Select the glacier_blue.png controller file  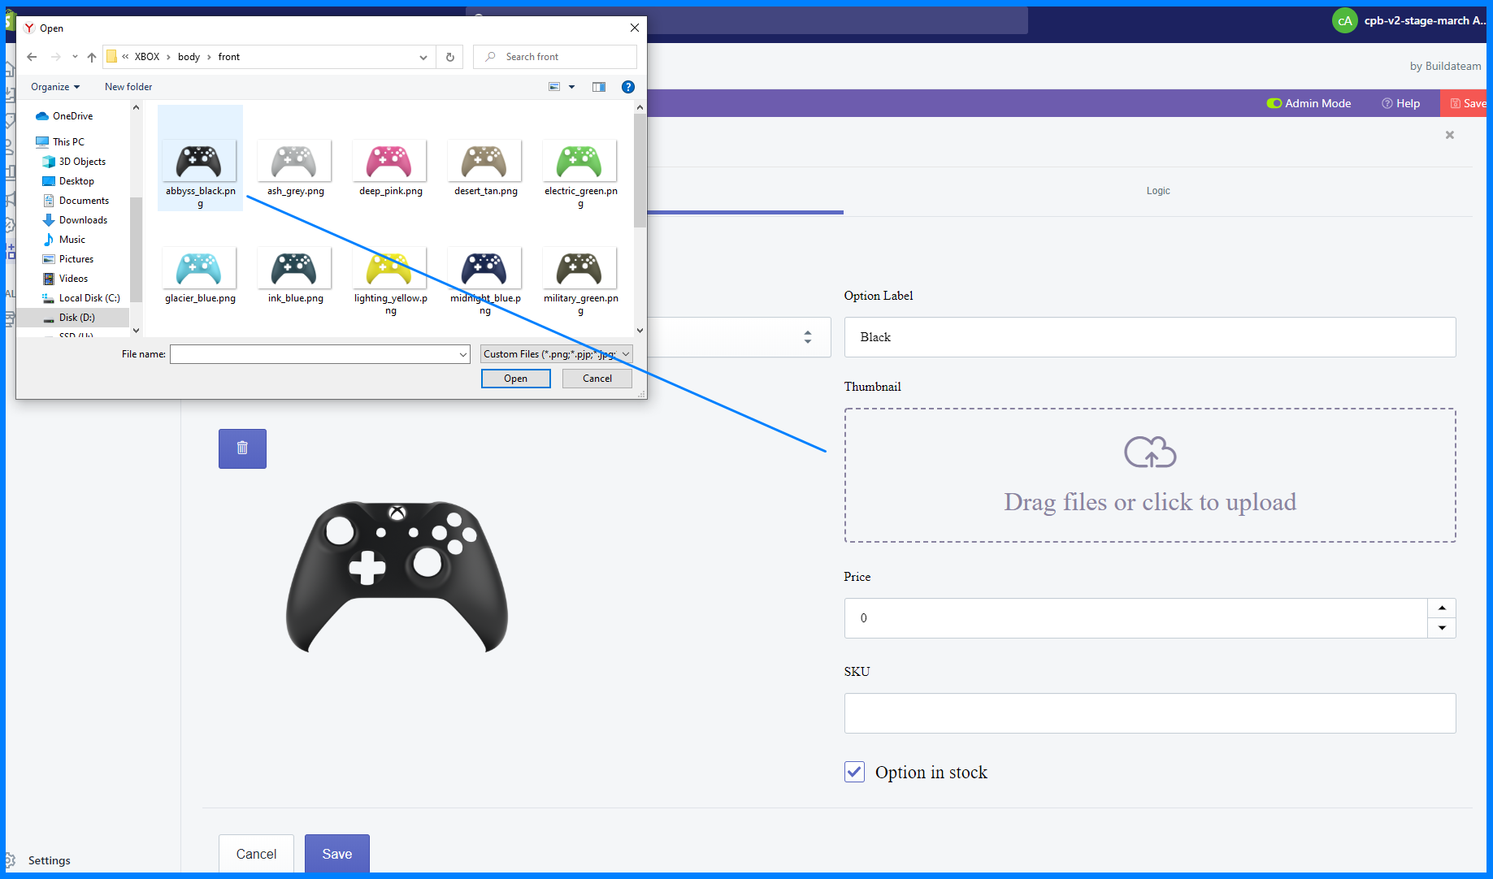[200, 275]
